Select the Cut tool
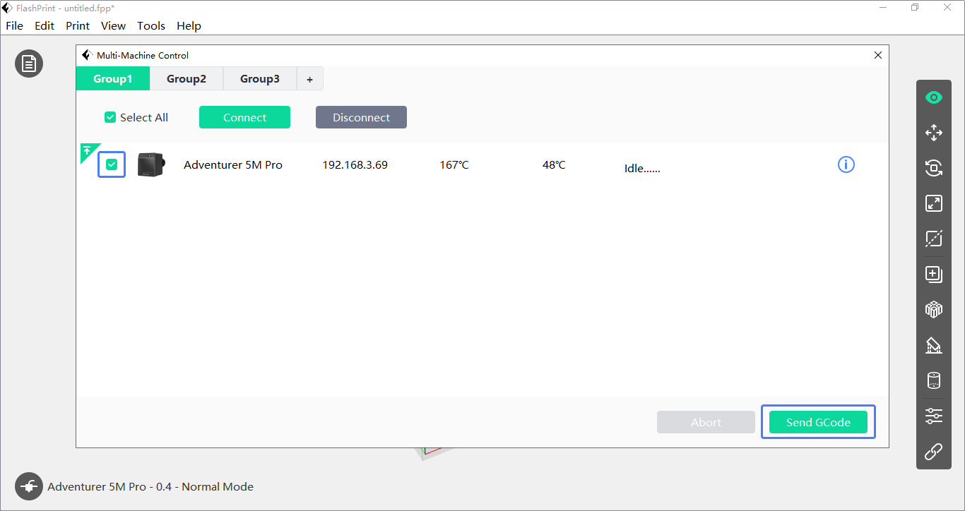This screenshot has height=511, width=965. click(x=934, y=239)
